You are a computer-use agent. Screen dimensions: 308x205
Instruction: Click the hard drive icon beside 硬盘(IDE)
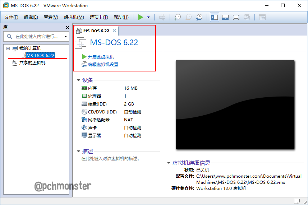84,104
